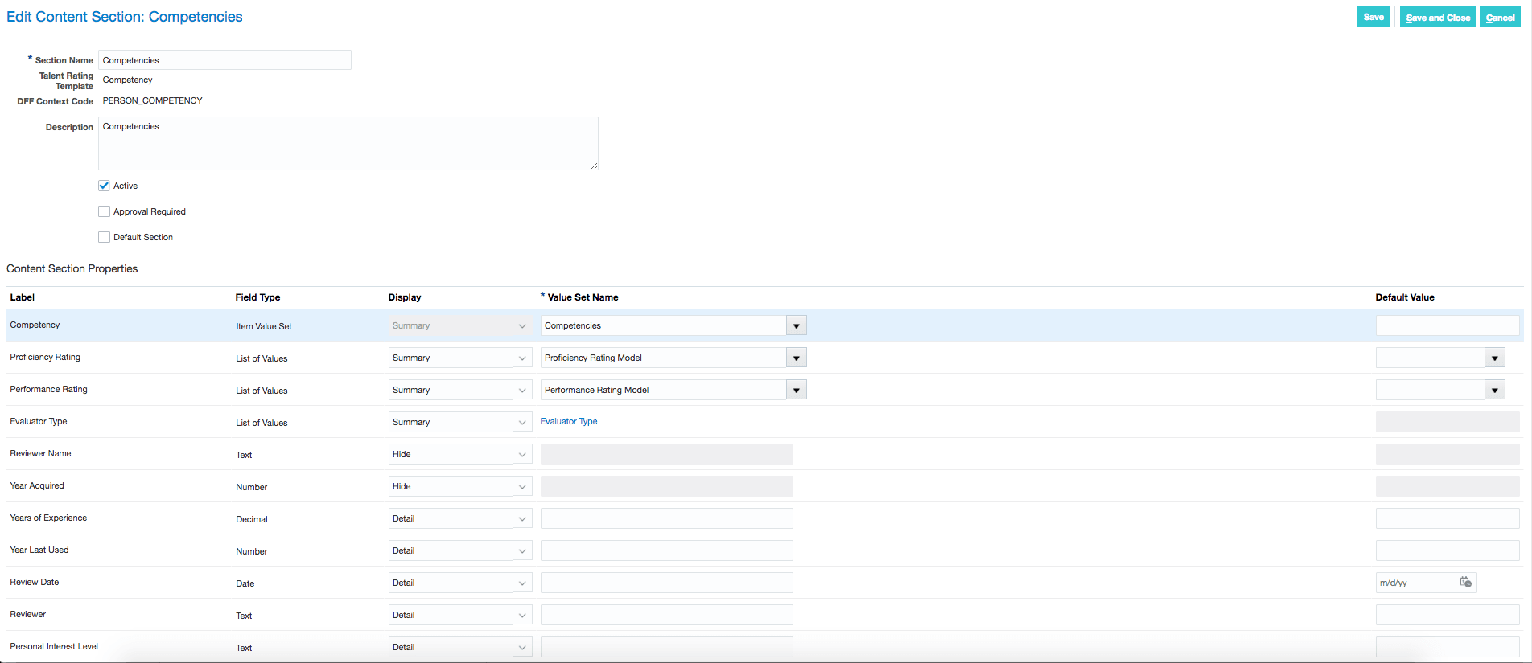Open Reviewer Display dropdown
1532x663 pixels.
point(460,615)
